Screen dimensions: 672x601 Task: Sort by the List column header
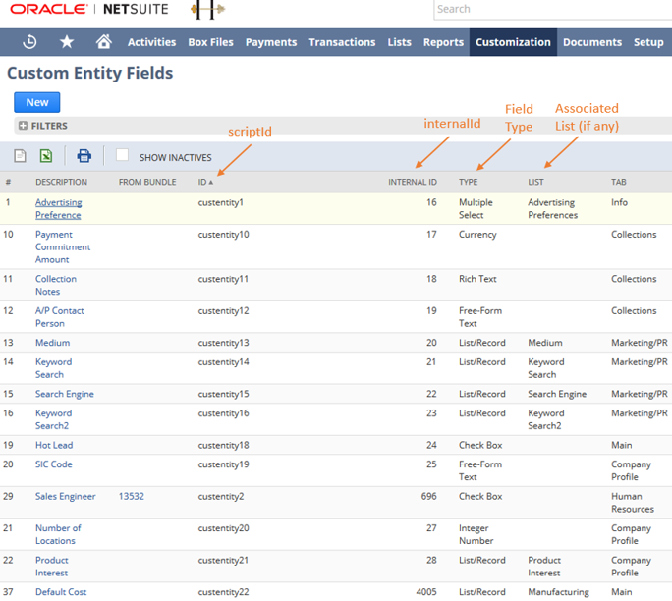535,182
